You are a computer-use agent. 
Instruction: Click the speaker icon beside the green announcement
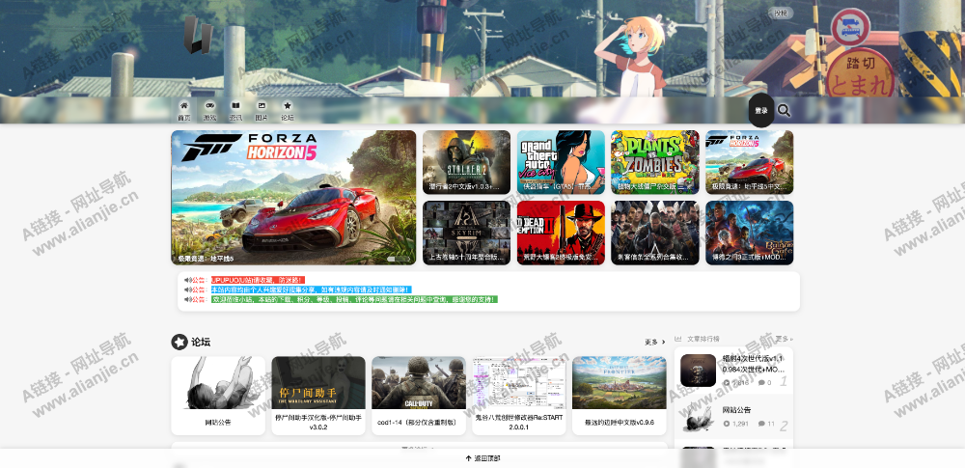(x=188, y=299)
